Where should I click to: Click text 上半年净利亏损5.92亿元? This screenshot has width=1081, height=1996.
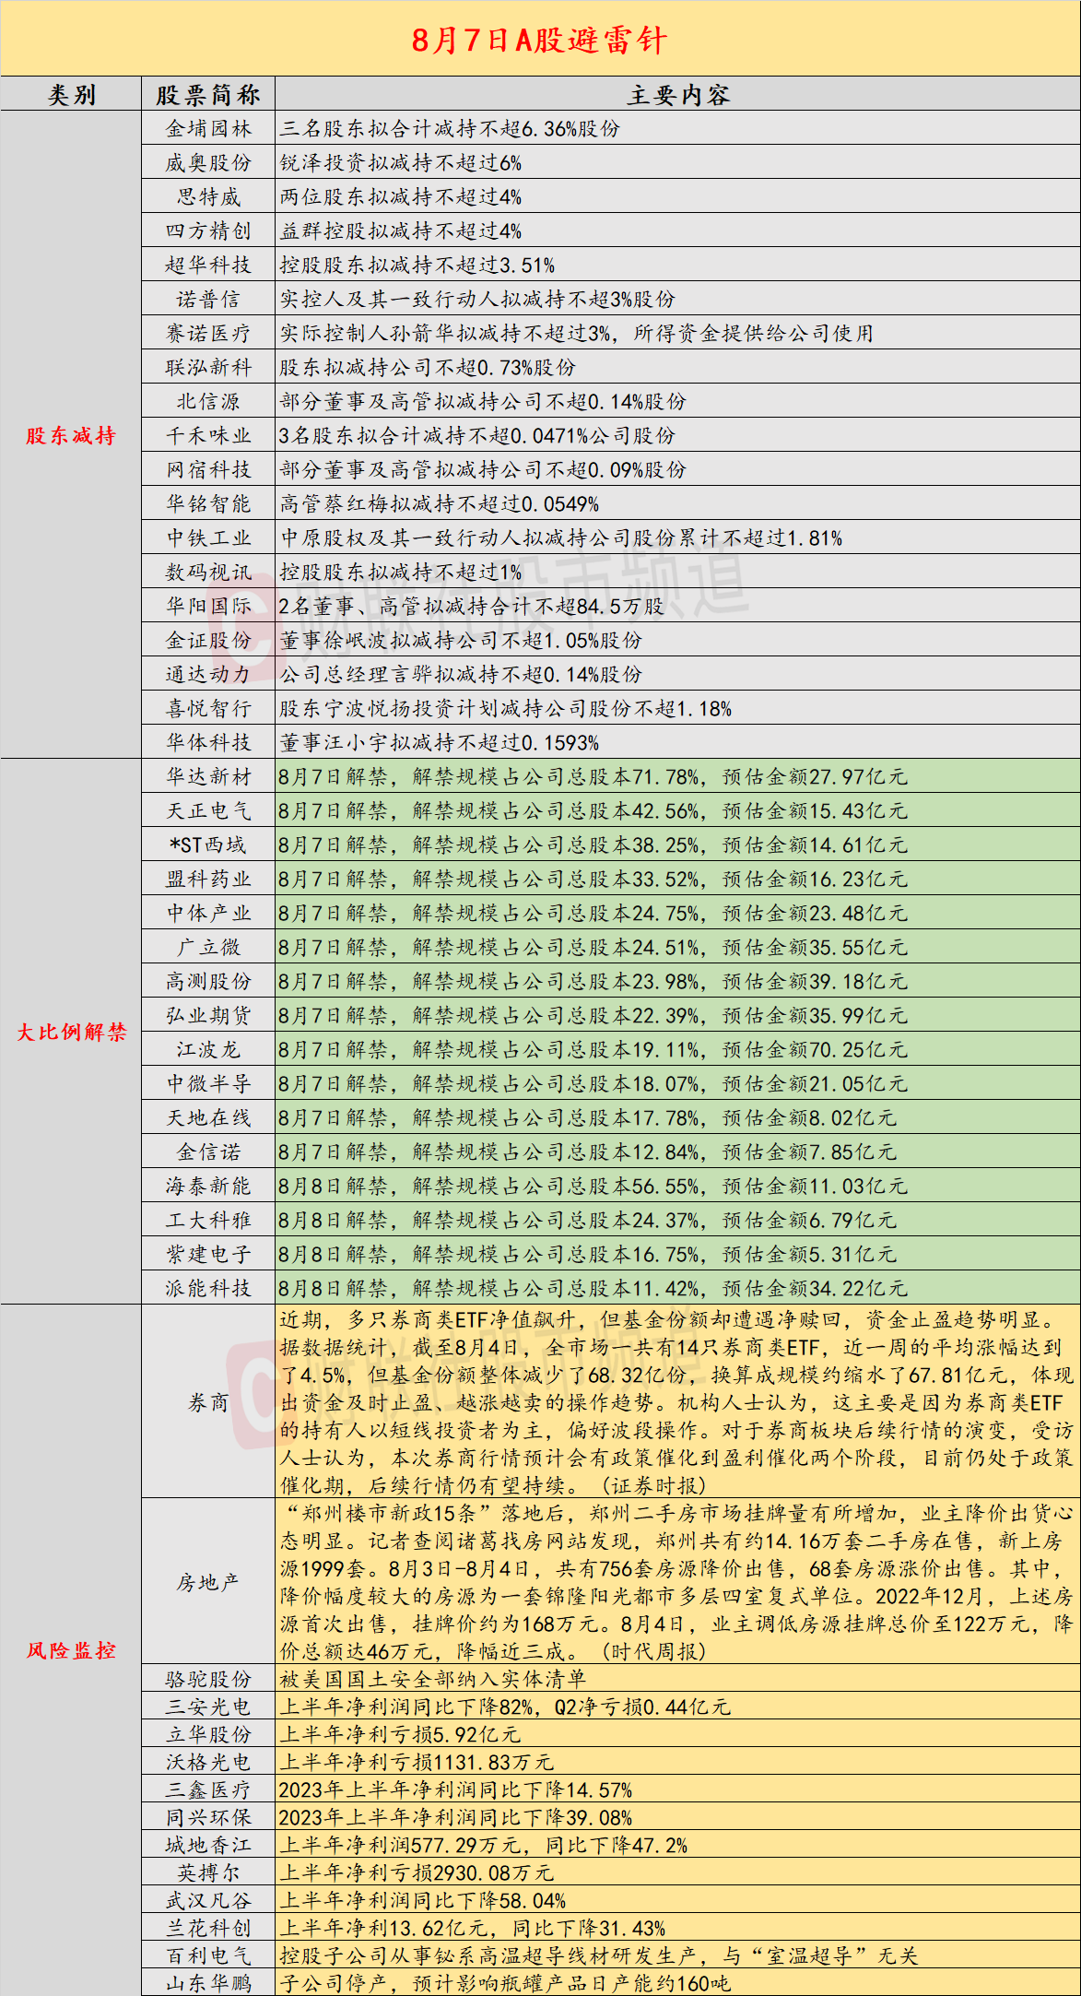(400, 1734)
